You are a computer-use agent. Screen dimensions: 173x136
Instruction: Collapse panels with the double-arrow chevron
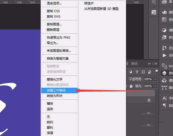click(x=149, y=64)
